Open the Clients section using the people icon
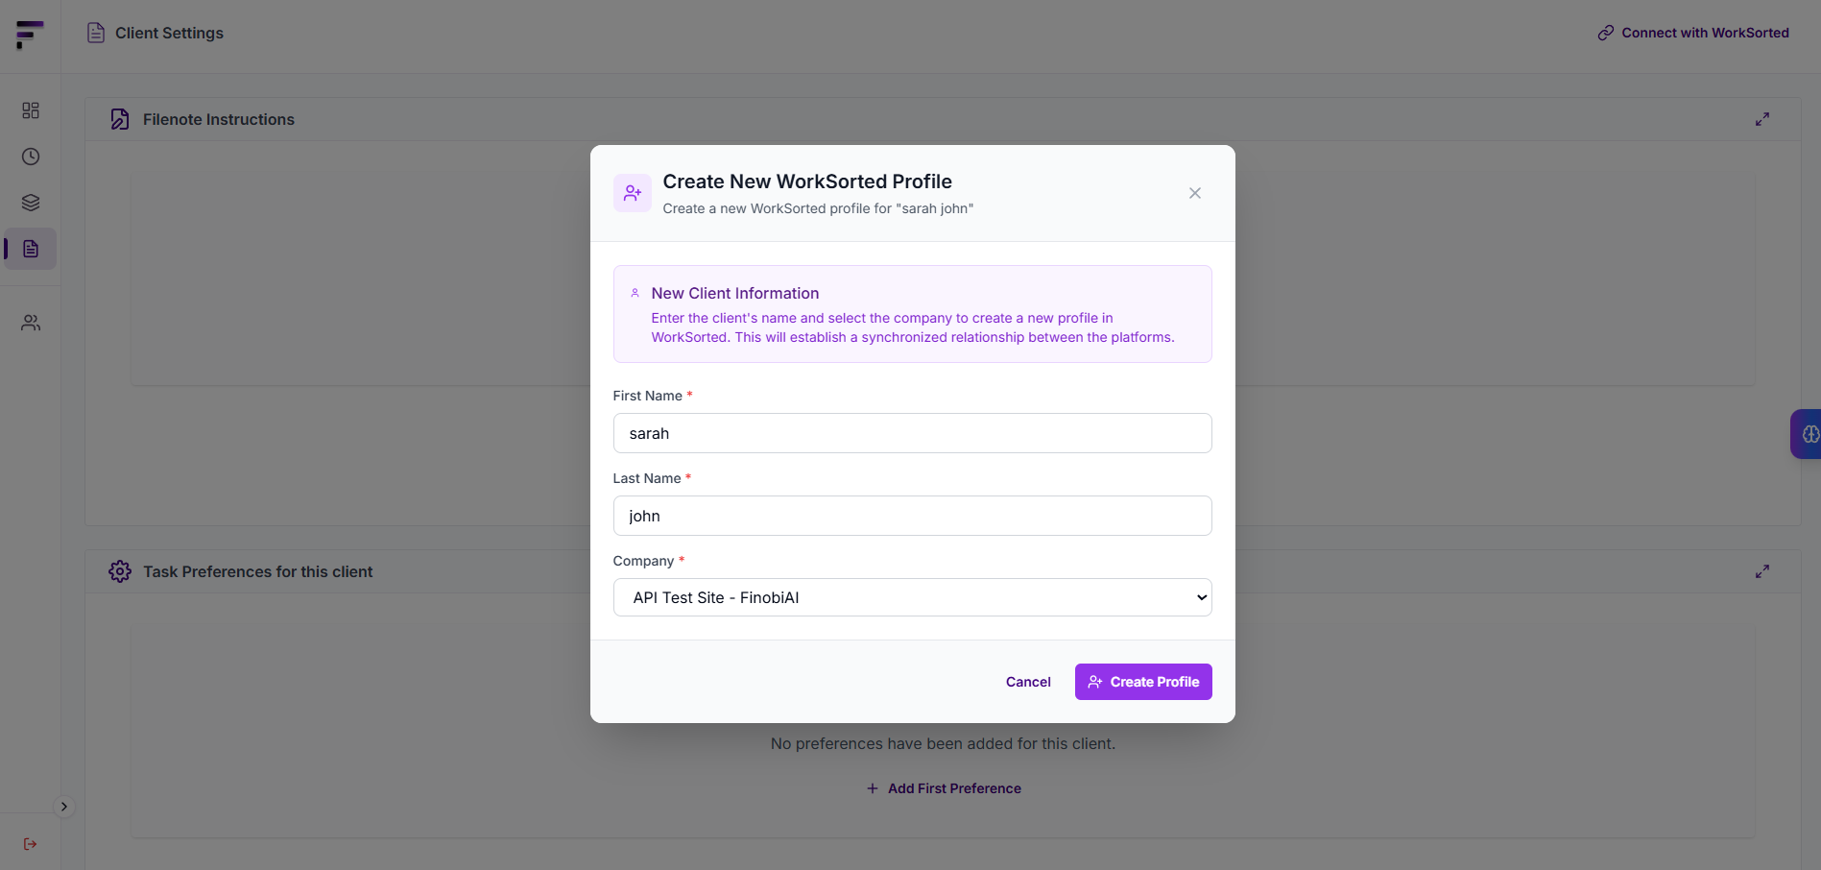 point(30,323)
